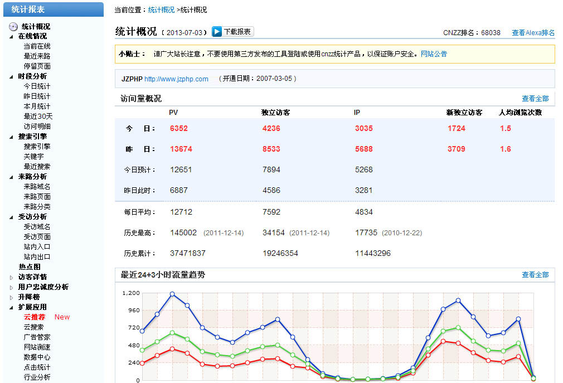The width and height of the screenshot is (563, 383).
Task: Open the 关键字 report
Action: pyautogui.click(x=34, y=157)
